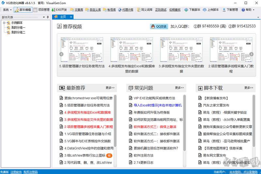
Task: Open the 账号库 account library
Action: [x=109, y=10]
